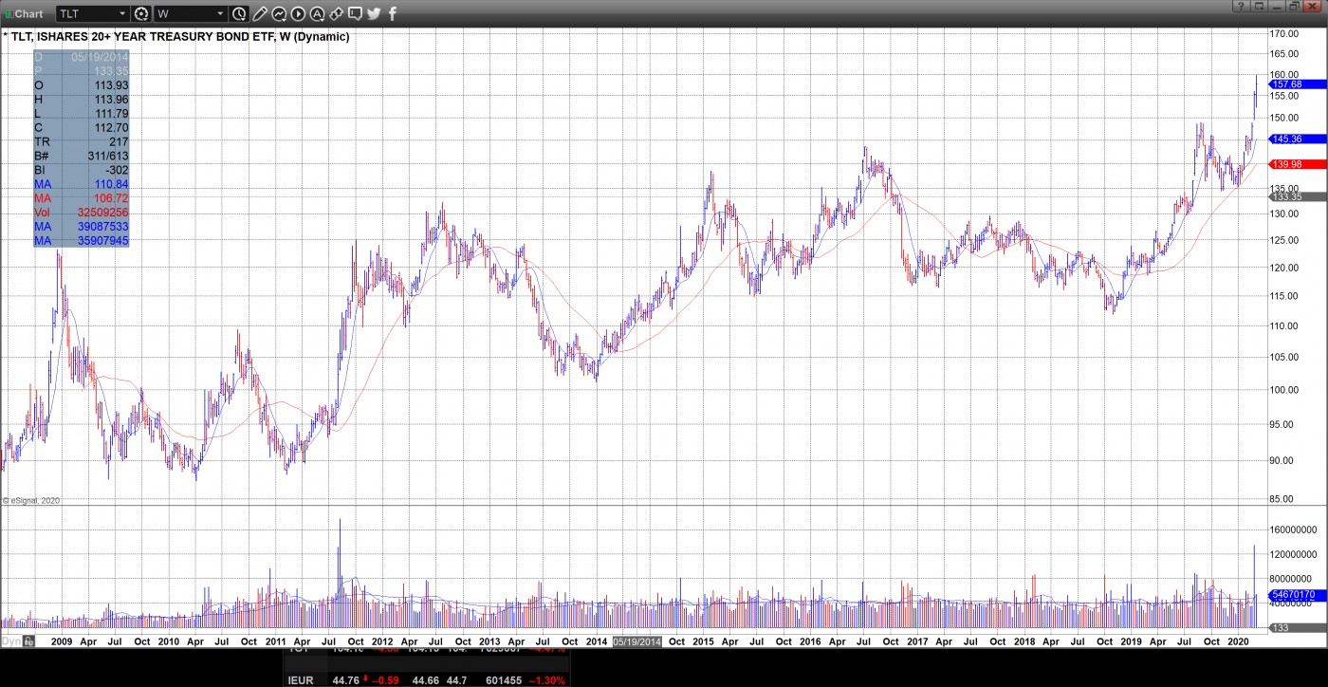Screen dimensions: 1328x687
Task: Click the red MA value 106.72
Action: [x=111, y=198]
